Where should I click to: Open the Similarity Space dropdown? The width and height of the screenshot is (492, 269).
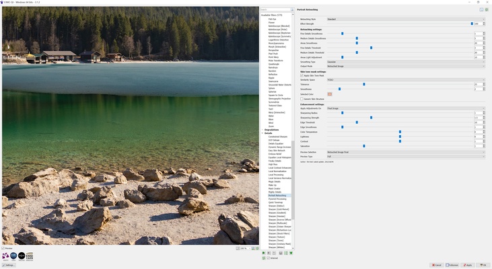point(406,79)
